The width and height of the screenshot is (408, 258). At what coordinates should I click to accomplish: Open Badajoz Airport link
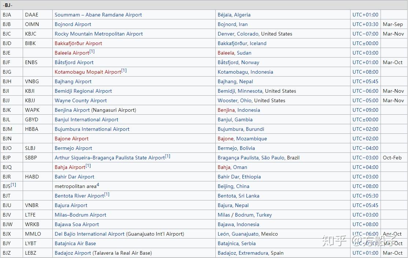[73, 253]
